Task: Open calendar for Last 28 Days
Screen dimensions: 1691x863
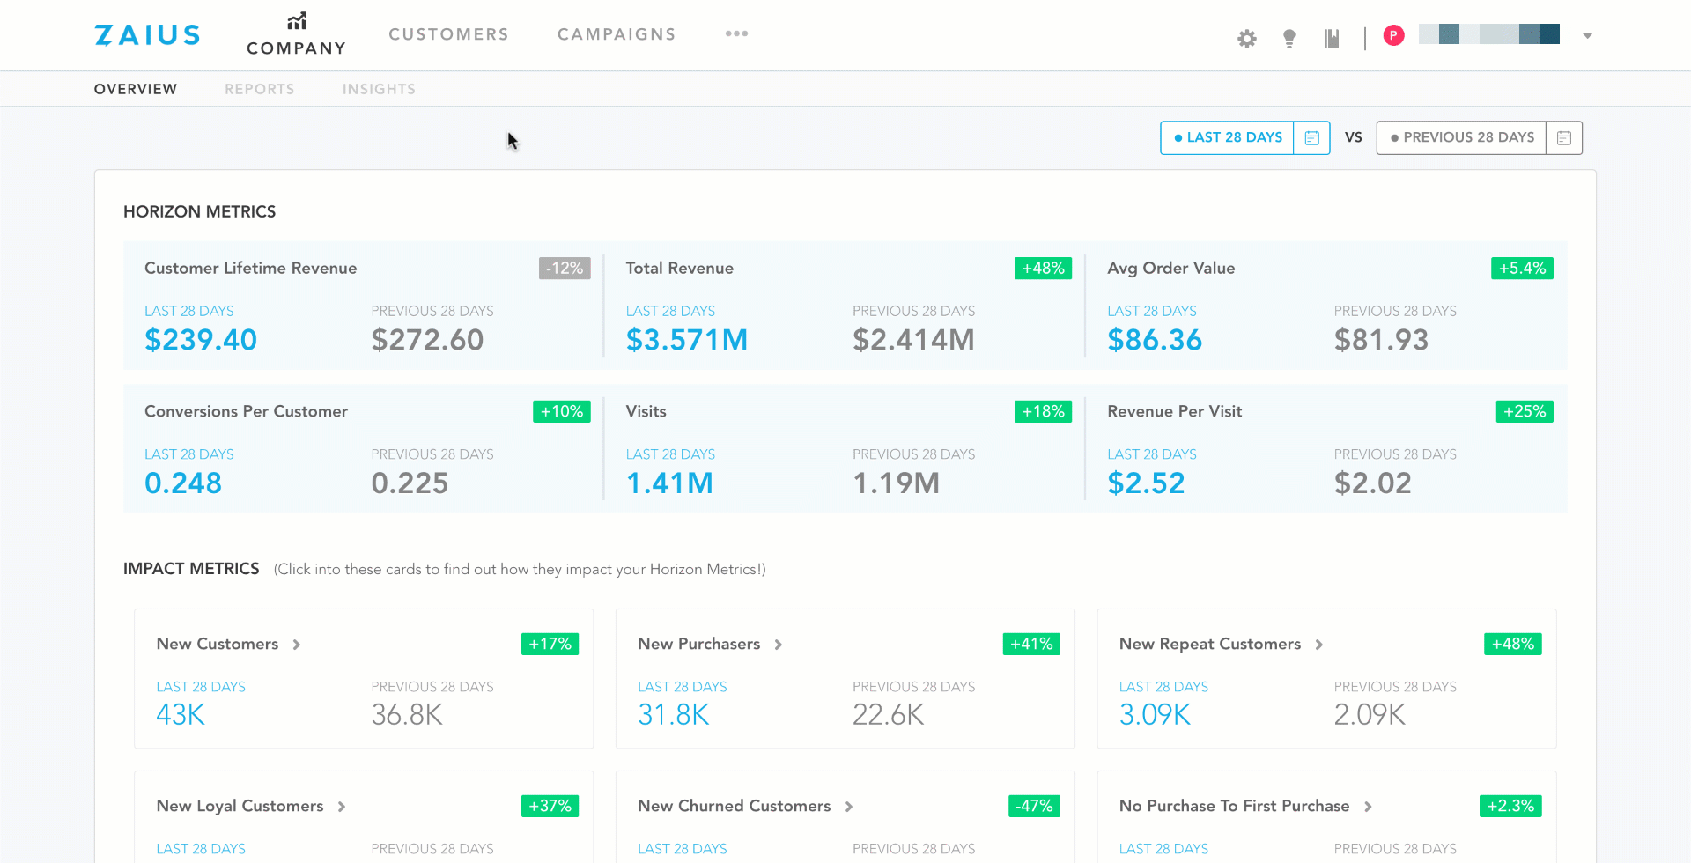Action: point(1312,138)
